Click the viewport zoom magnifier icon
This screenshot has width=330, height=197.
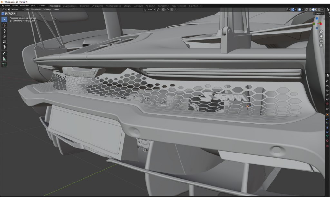321,32
